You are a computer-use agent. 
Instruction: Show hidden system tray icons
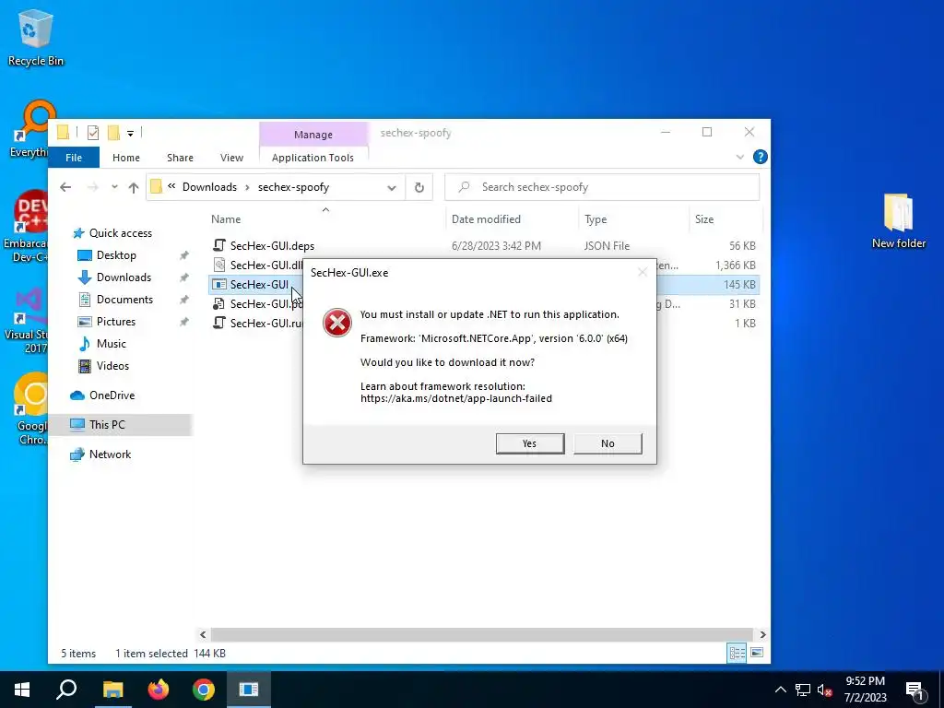click(x=780, y=690)
